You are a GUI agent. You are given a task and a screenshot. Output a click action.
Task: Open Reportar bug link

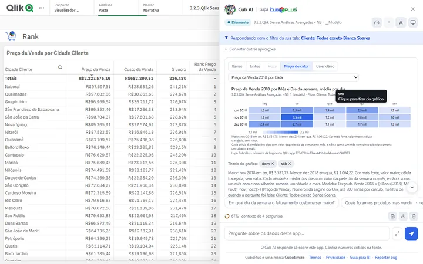point(386,258)
